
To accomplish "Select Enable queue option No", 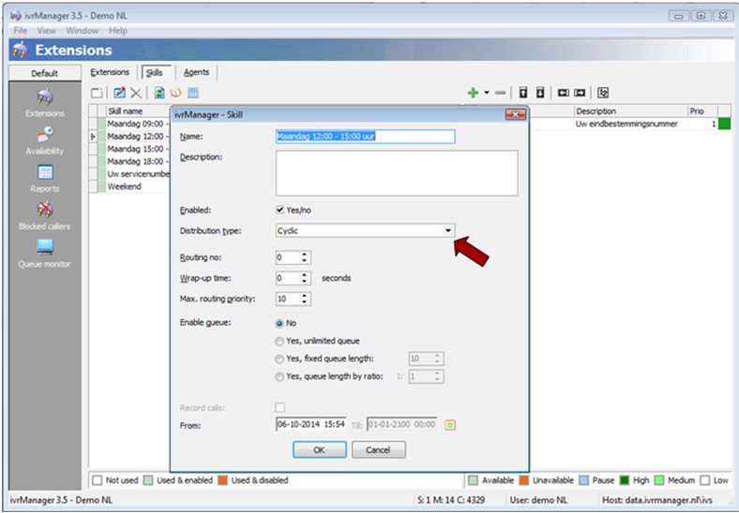I will 279,323.
